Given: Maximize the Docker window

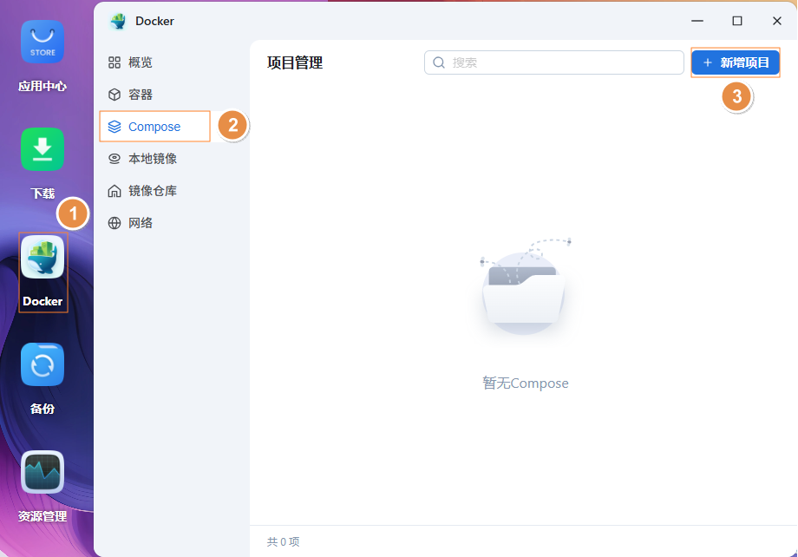Looking at the screenshot, I should tap(737, 21).
